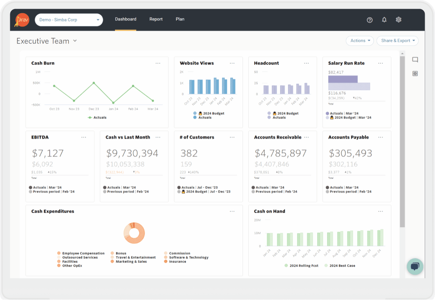435x300 pixels.
Task: Click the dashboard vertical scrollbar
Action: tap(402, 140)
